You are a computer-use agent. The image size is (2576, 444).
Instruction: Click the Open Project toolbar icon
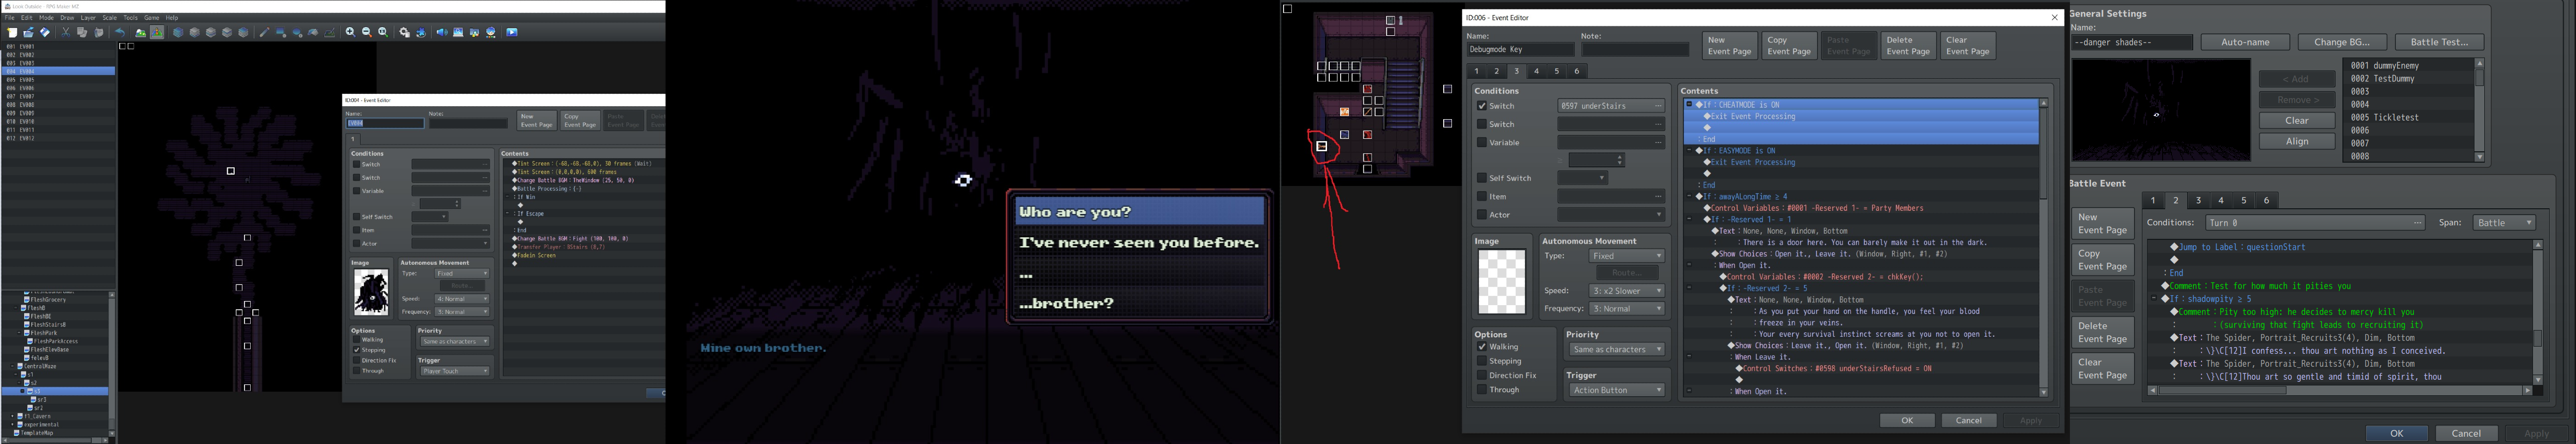pos(28,32)
